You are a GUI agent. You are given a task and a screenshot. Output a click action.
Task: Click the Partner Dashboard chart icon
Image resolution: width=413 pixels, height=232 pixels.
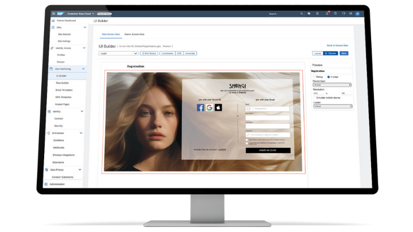pyautogui.click(x=53, y=21)
